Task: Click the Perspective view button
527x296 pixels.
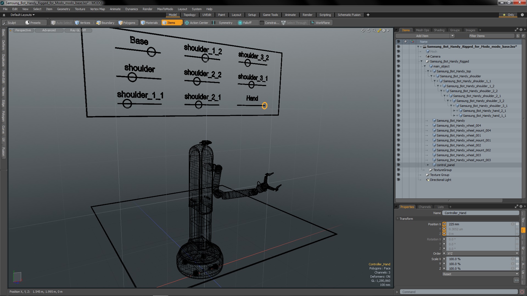Action: [23, 30]
